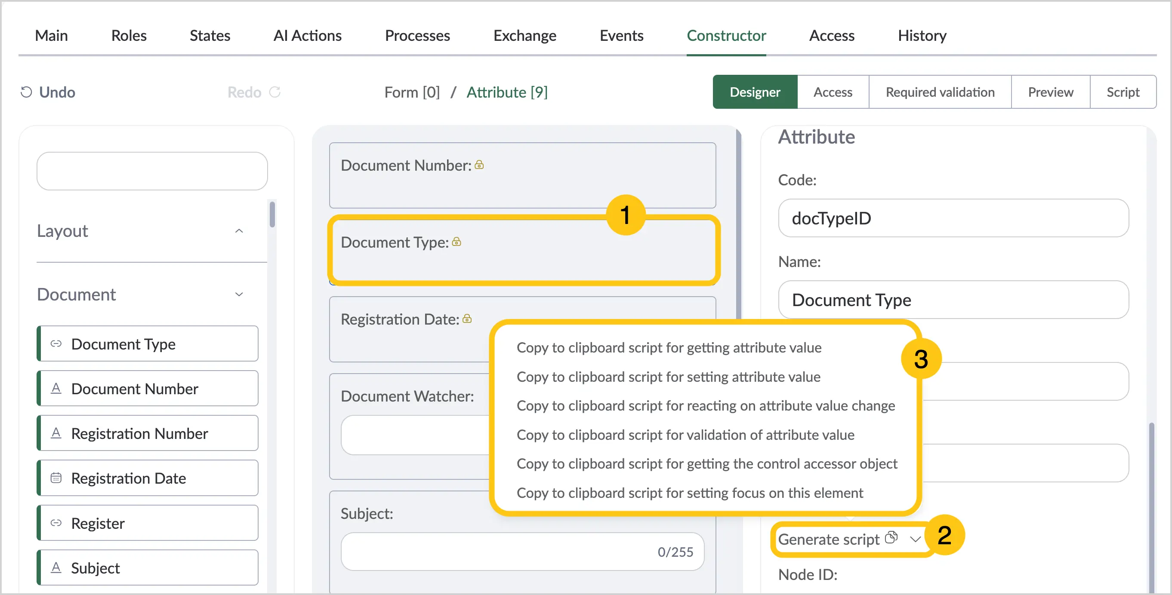Viewport: 1172px width, 595px height.
Task: Click the Undo button label
Action: [x=57, y=92]
